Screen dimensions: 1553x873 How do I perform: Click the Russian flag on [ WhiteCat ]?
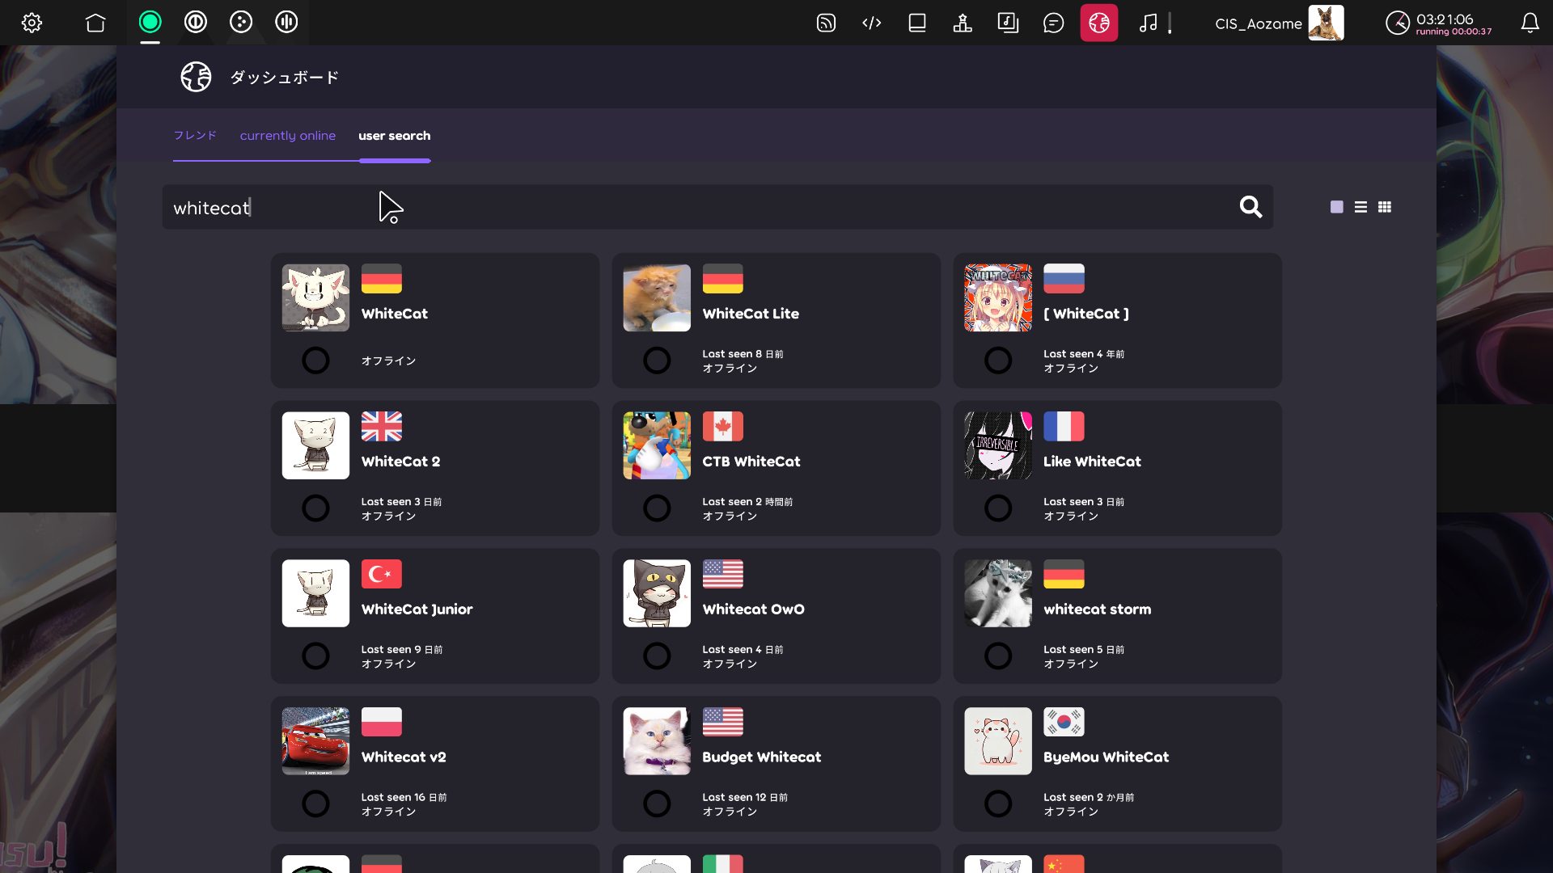(1064, 278)
